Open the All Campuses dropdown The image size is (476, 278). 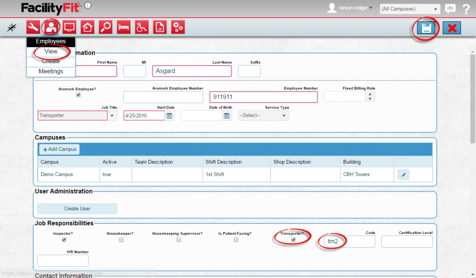(x=409, y=9)
